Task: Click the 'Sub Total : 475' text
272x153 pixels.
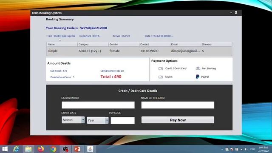Action: 59,71
